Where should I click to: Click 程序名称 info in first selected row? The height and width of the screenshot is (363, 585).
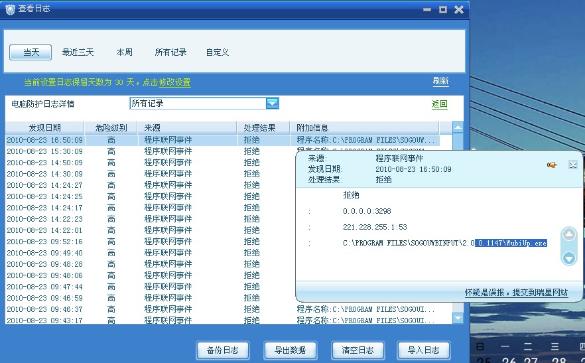(x=365, y=140)
